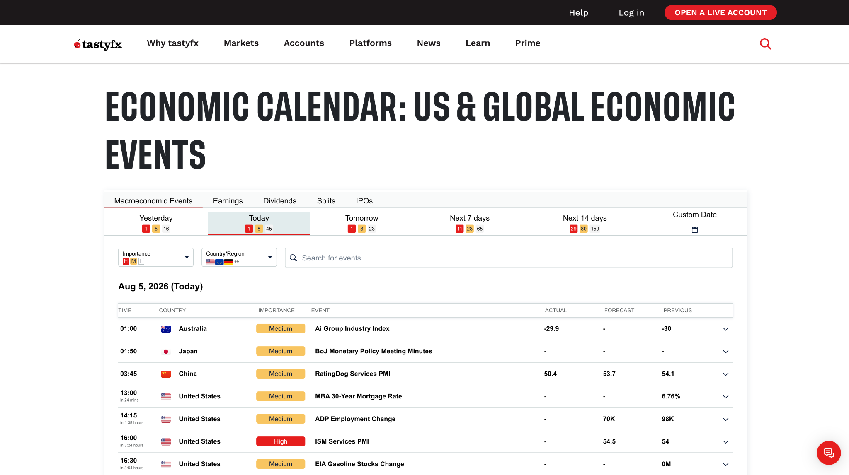
Task: Click Open a Live Account button
Action: [x=720, y=12]
